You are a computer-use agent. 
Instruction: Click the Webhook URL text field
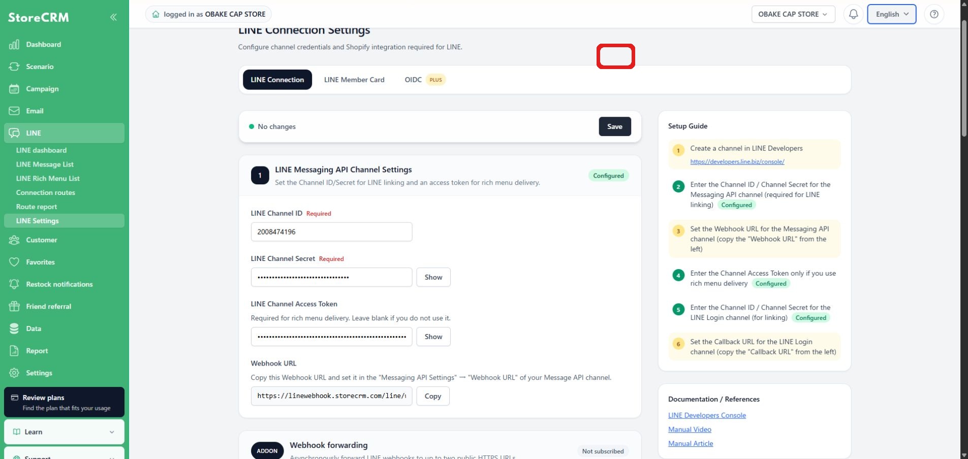pos(331,396)
